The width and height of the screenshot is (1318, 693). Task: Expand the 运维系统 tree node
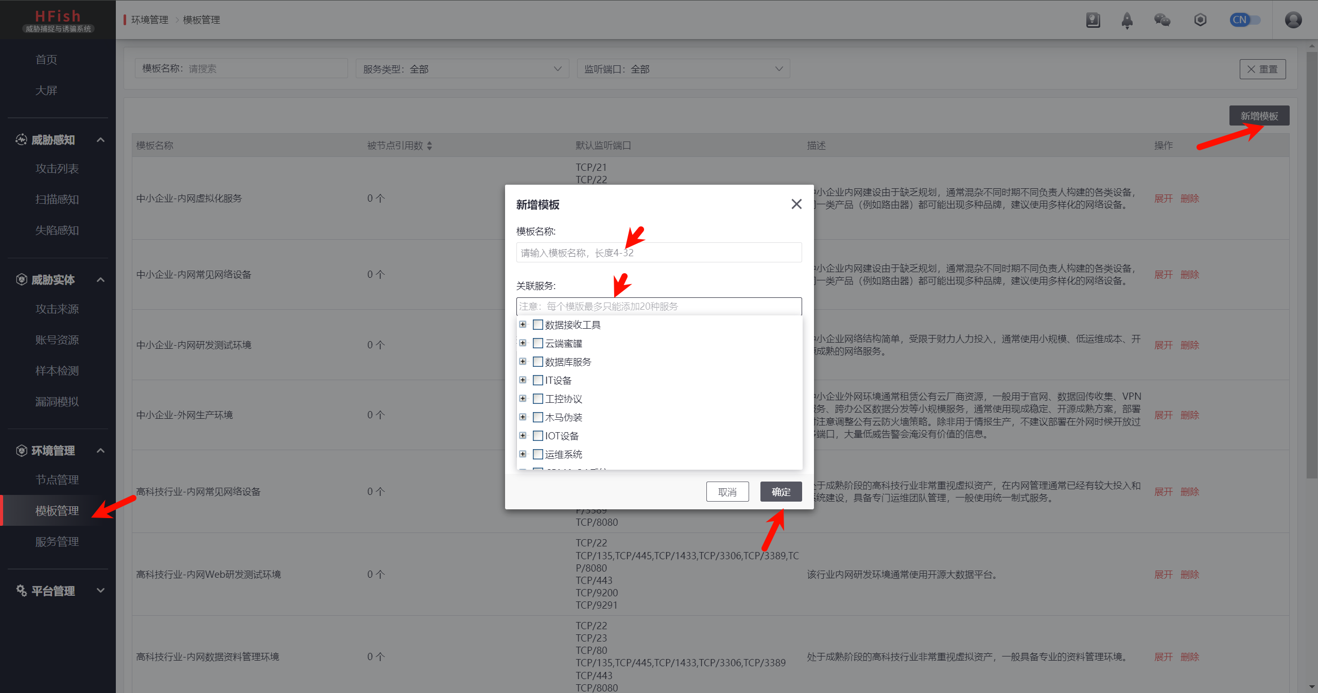[523, 454]
